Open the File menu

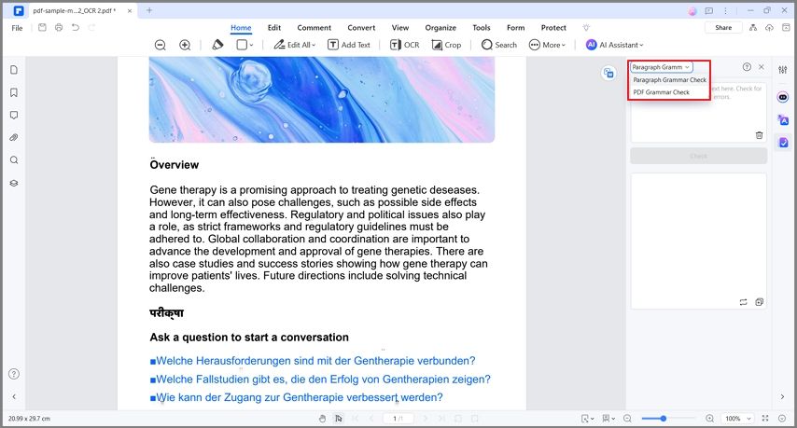pos(18,28)
